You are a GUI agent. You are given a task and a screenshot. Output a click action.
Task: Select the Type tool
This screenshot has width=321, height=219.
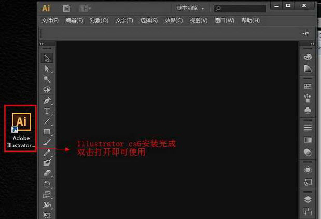click(47, 111)
